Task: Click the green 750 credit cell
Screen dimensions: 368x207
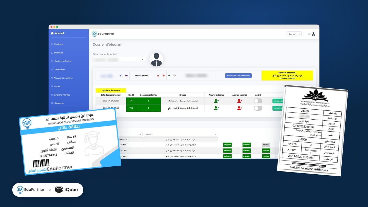Action: tap(131, 108)
